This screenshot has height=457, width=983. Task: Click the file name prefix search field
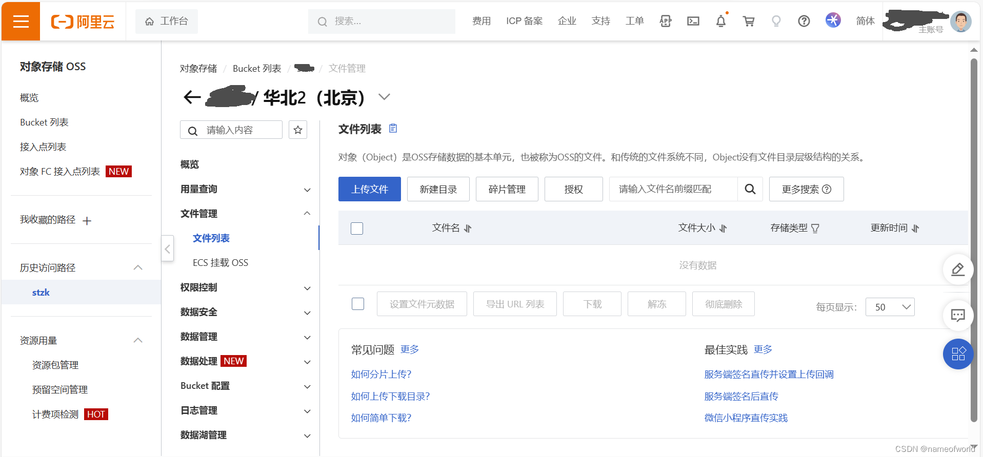click(x=673, y=189)
